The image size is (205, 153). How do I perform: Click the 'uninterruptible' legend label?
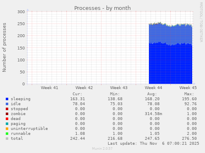click(x=29, y=129)
